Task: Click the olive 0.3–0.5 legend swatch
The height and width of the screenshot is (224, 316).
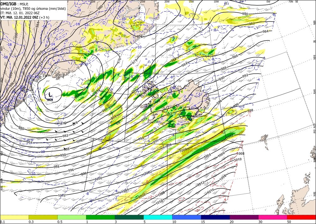Action: pos(43,217)
